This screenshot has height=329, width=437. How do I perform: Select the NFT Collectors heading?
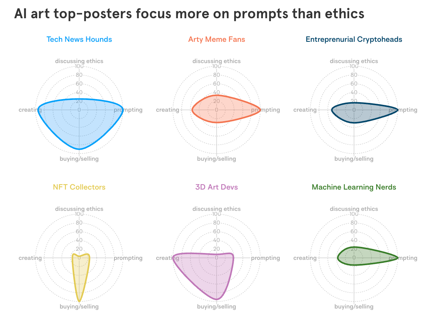click(x=79, y=187)
